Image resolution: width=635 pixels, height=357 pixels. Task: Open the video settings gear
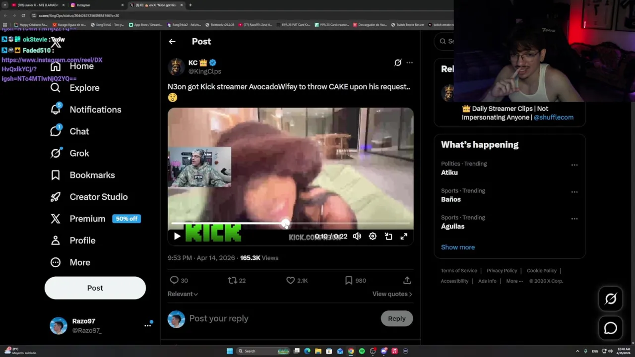pos(373,237)
